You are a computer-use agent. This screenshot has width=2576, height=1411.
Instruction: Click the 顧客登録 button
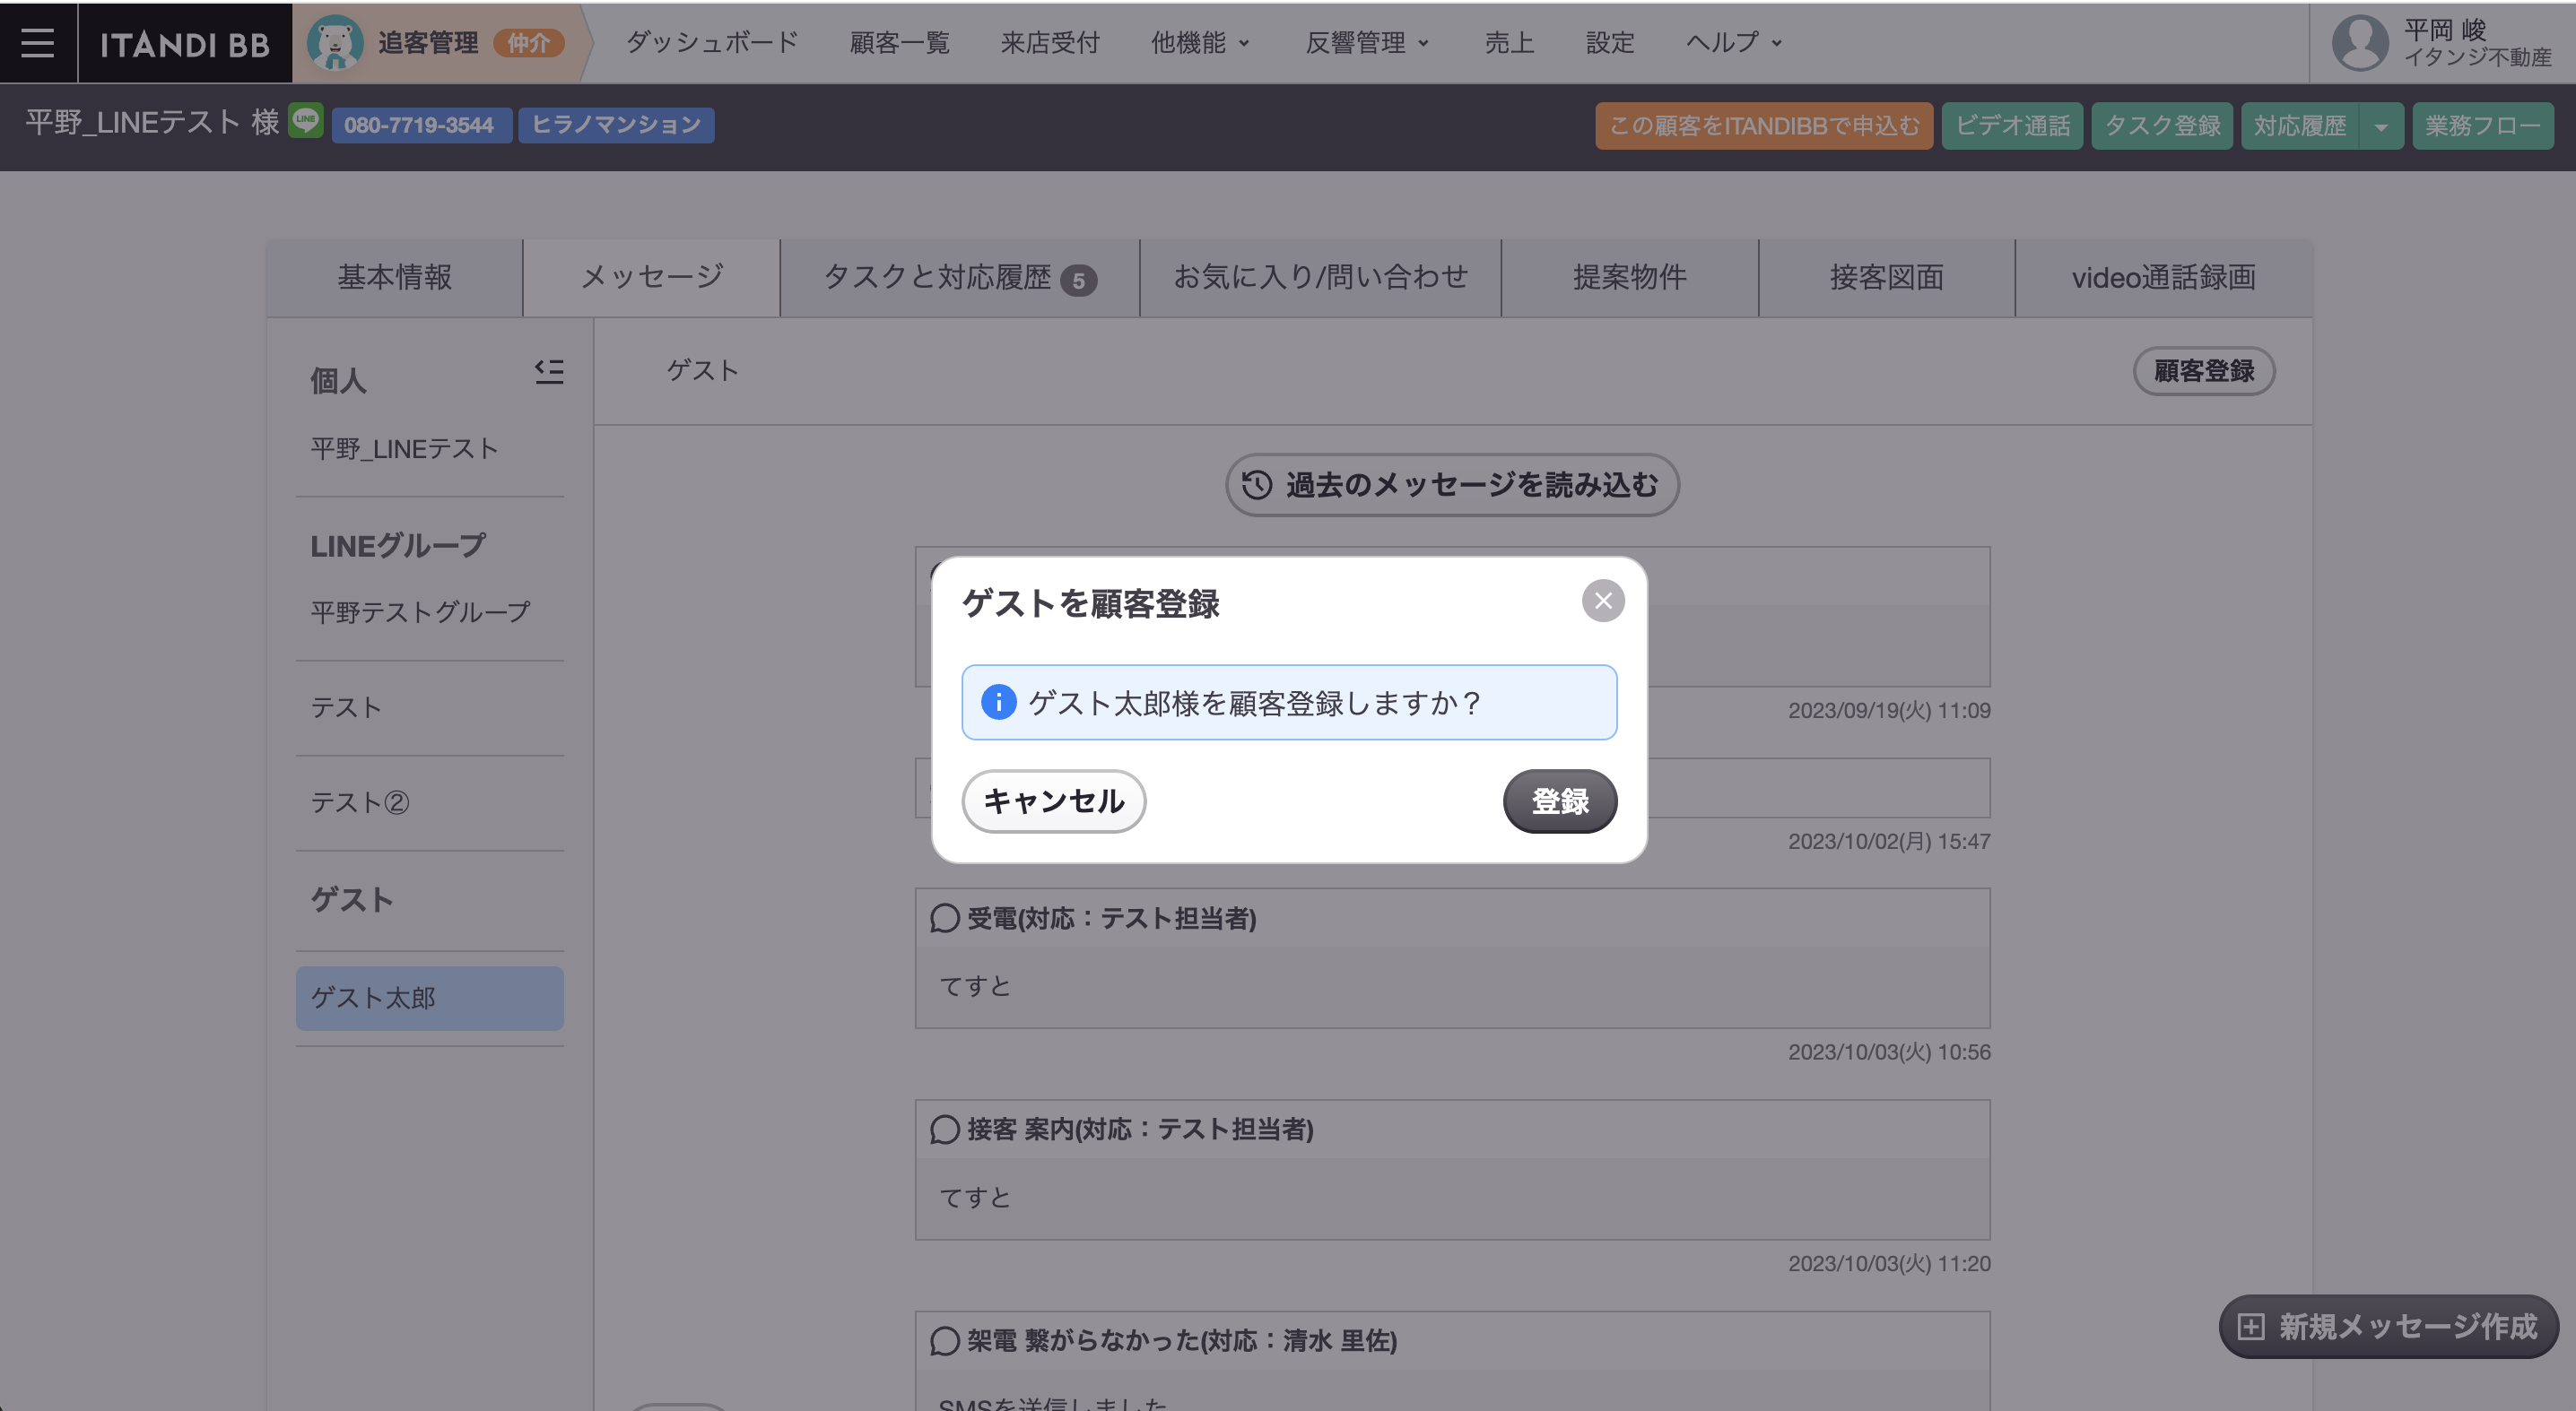[x=2204, y=371]
